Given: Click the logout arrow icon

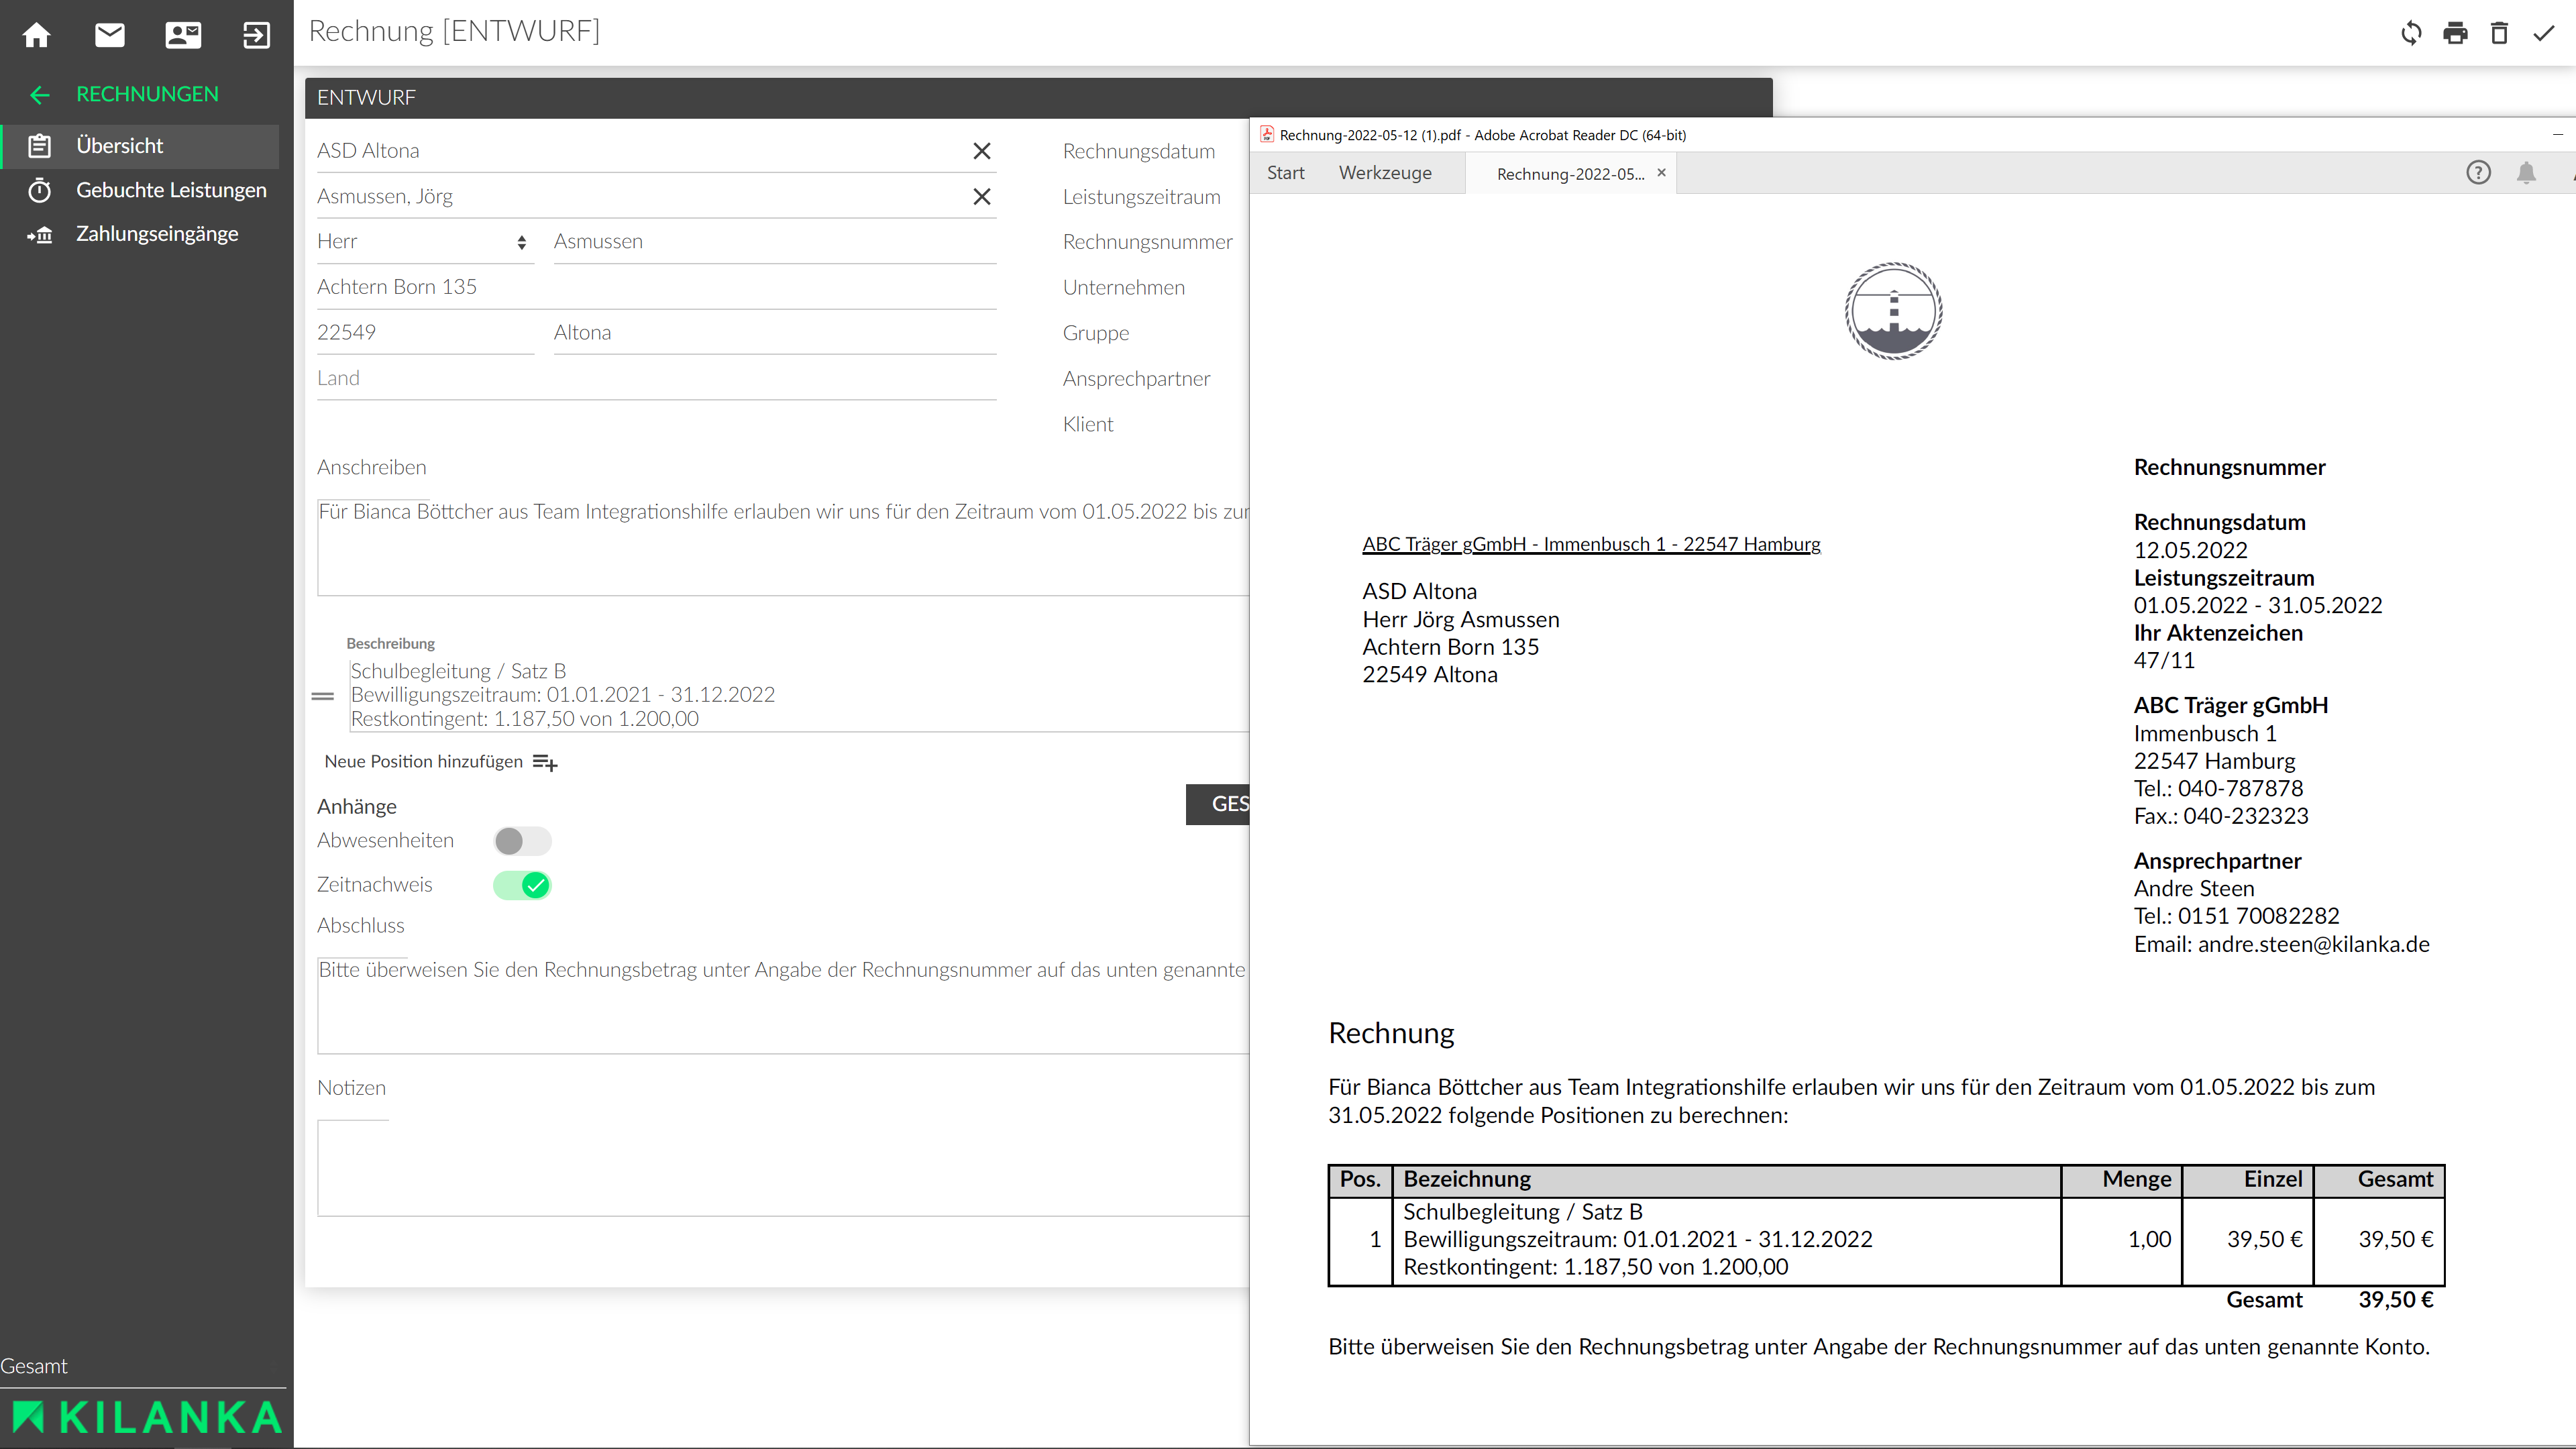Looking at the screenshot, I should 256,35.
